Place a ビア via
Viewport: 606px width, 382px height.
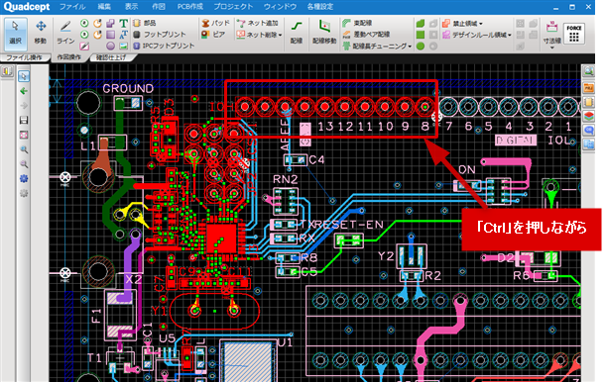pyautogui.click(x=213, y=35)
